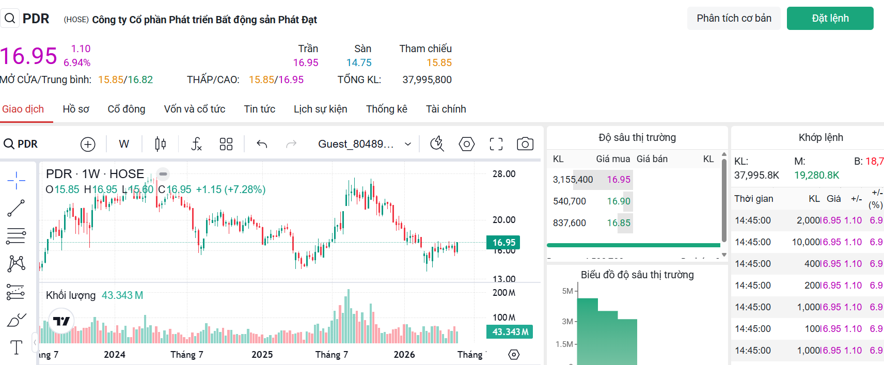Click the volume label 43.343 M on axis
884x365 pixels.
pyautogui.click(x=510, y=332)
